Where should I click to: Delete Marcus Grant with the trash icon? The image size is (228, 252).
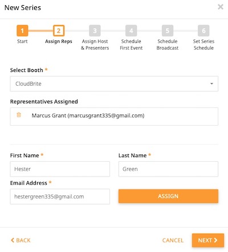point(19,115)
